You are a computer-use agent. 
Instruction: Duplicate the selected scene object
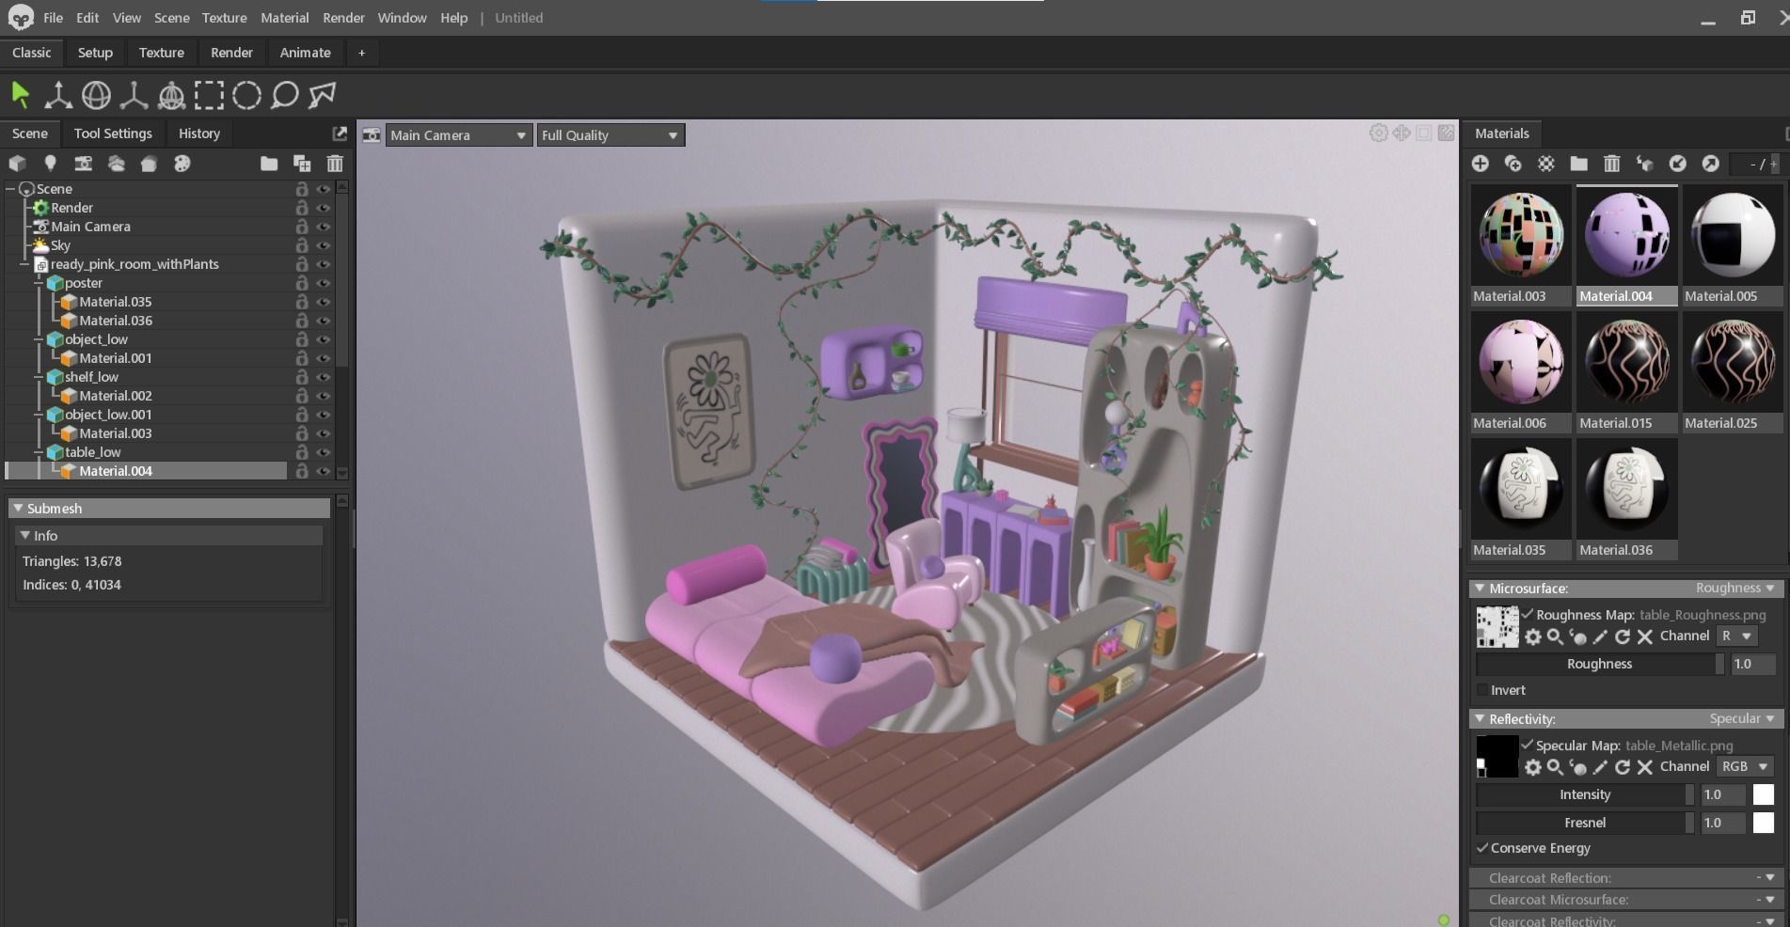(302, 164)
